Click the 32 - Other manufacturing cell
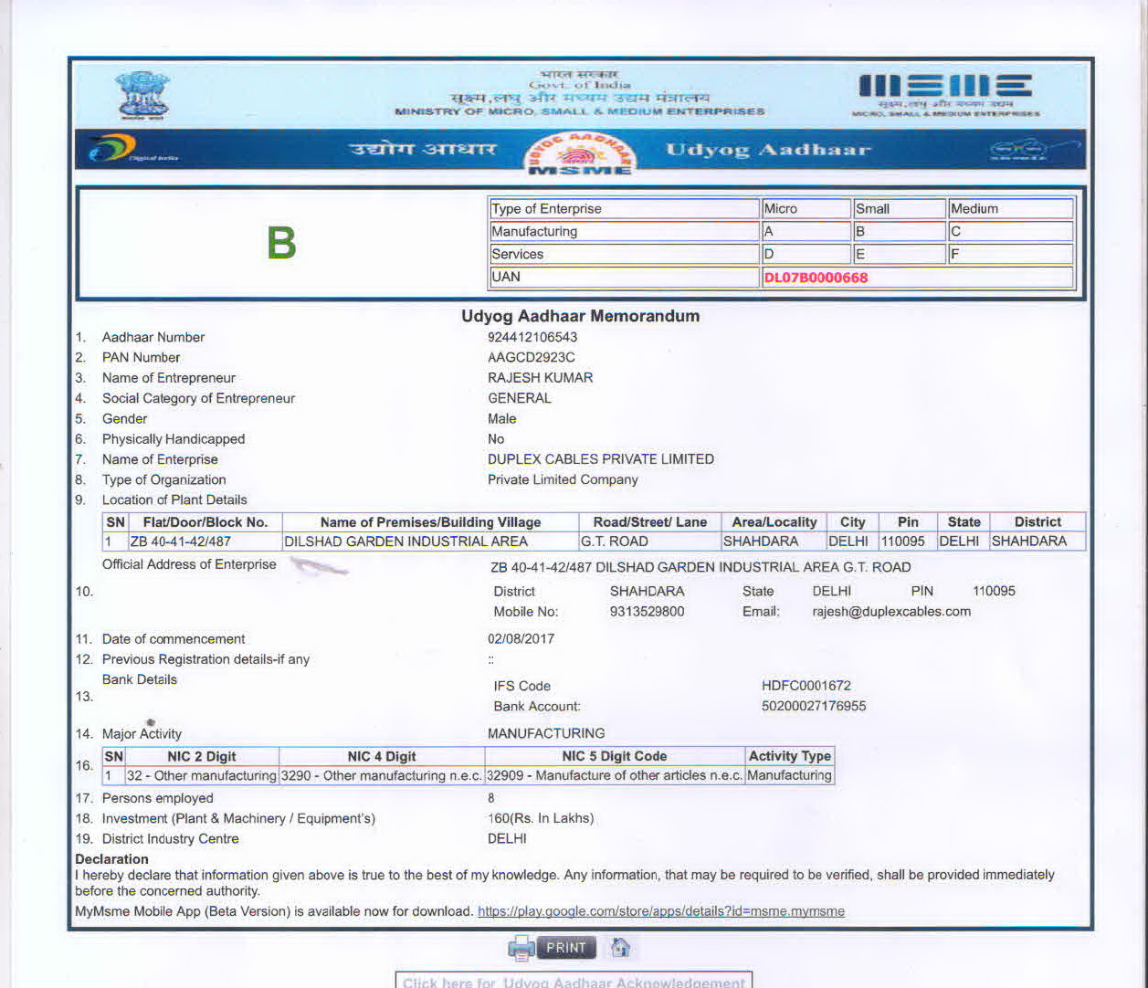The width and height of the screenshot is (1148, 988). click(x=201, y=775)
